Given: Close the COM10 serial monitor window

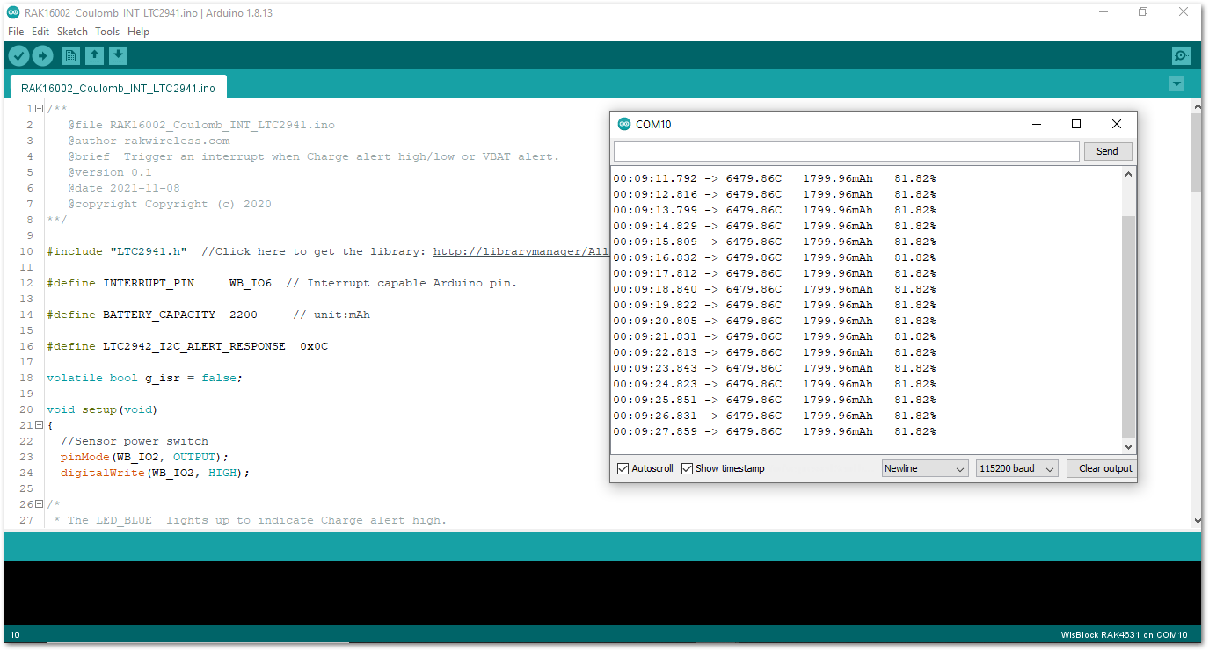Looking at the screenshot, I should [1117, 124].
